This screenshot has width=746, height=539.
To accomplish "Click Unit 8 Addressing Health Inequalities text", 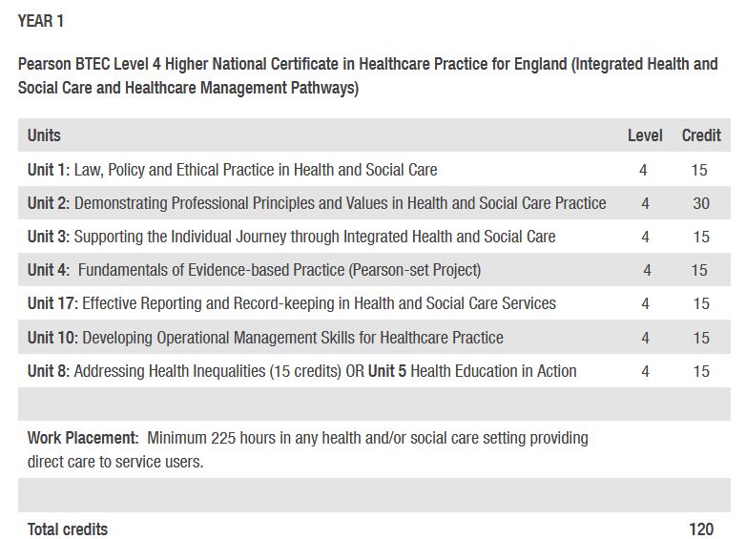I will (x=186, y=371).
